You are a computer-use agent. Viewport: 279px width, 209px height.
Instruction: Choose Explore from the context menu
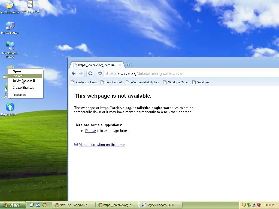pos(25,76)
